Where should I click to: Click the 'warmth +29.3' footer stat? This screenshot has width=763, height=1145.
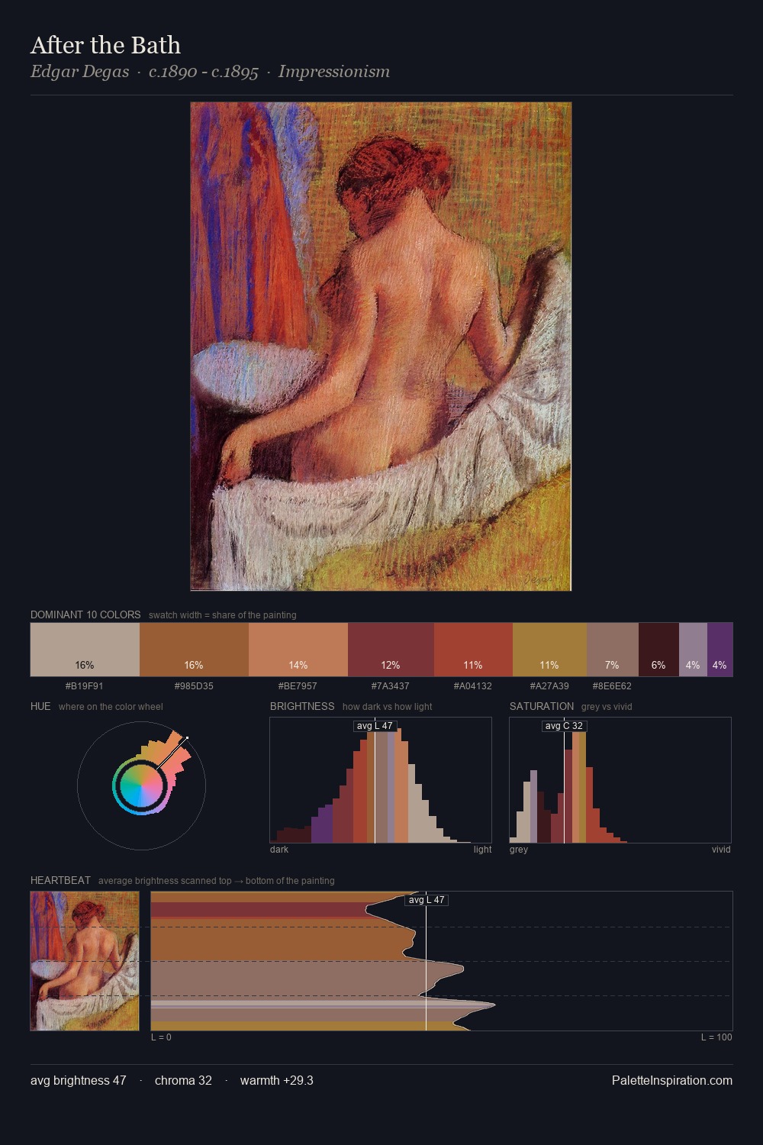coord(277,1080)
